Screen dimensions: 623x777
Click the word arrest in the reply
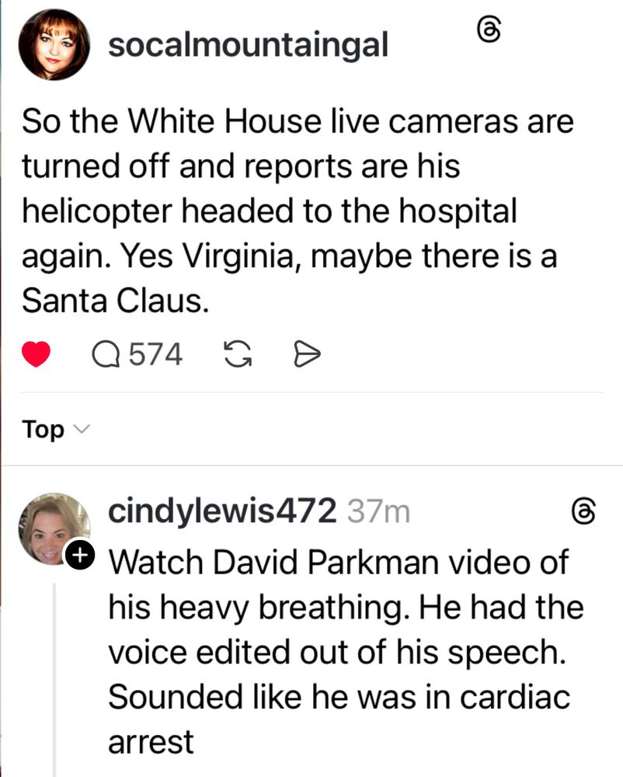(151, 742)
